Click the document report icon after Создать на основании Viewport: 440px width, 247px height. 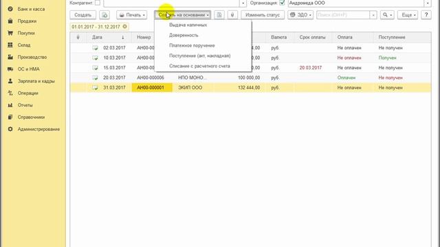[219, 15]
